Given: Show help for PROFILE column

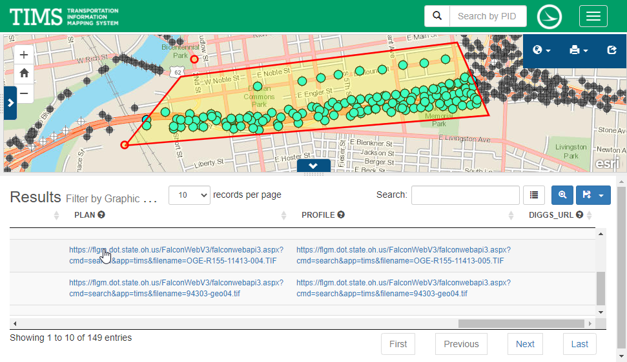Looking at the screenshot, I should pyautogui.click(x=341, y=214).
